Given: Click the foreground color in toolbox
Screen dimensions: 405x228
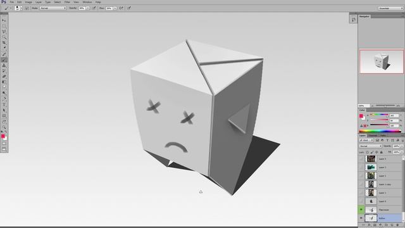Looking at the screenshot, I should 3,136.
